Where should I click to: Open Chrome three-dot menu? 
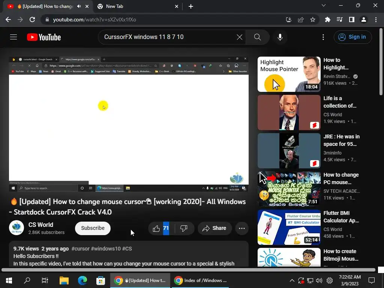[x=376, y=19]
